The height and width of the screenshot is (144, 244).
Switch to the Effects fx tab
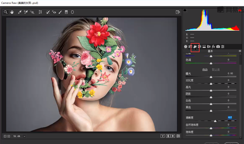pyautogui.click(x=213, y=47)
